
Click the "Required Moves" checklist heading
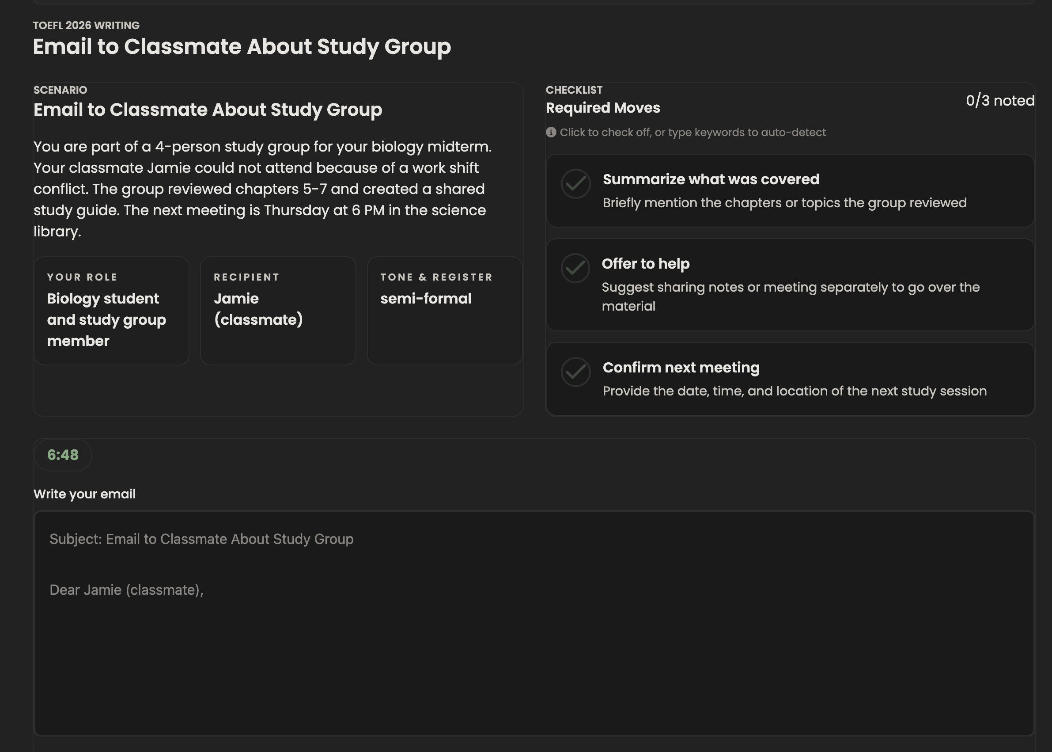click(603, 107)
